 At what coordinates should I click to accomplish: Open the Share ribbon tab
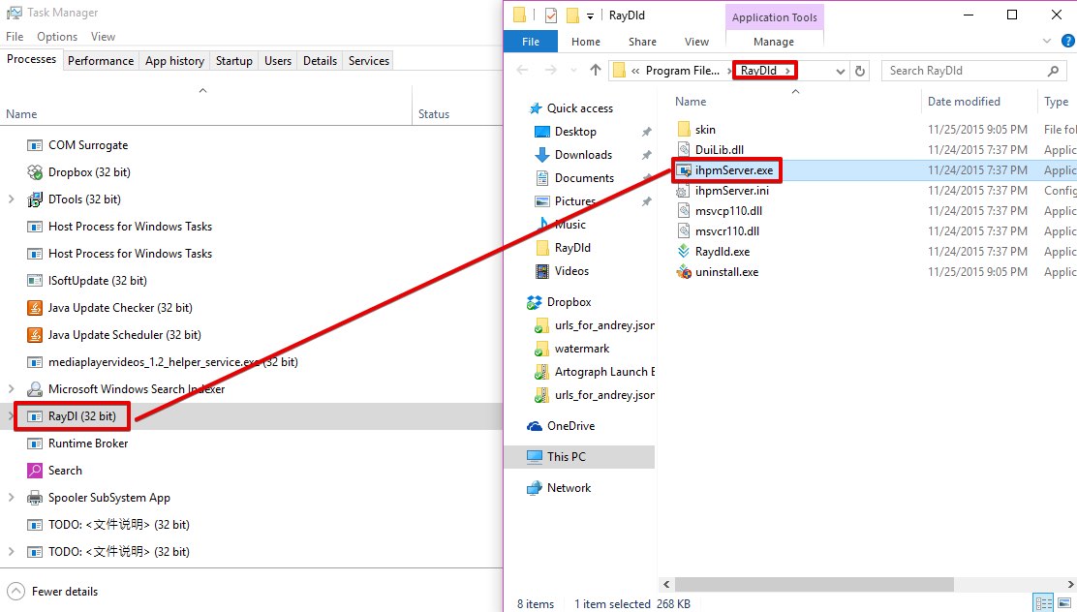tap(642, 42)
